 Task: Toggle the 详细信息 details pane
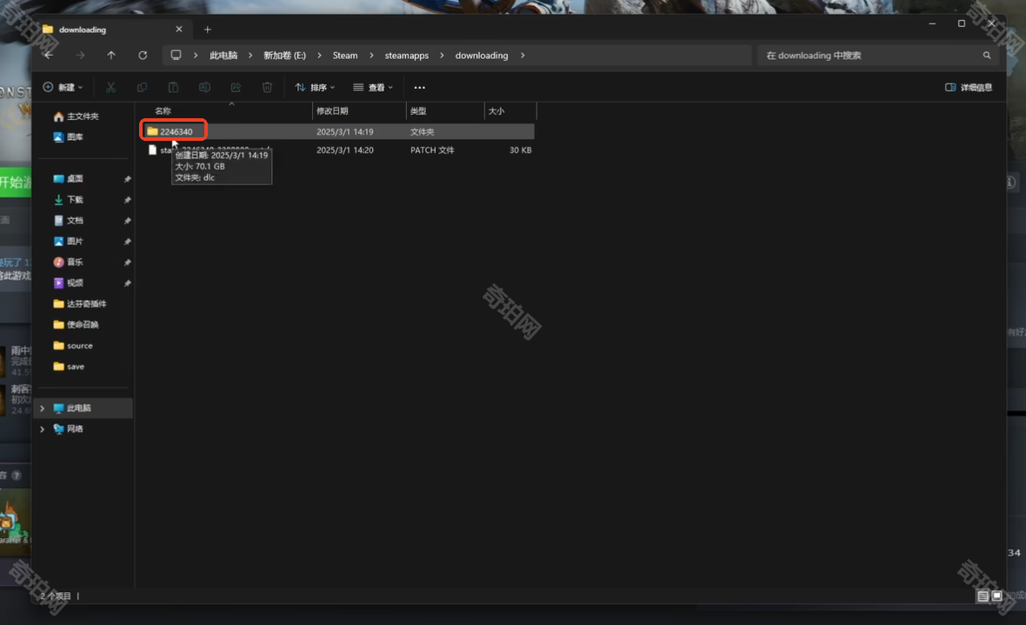point(969,88)
